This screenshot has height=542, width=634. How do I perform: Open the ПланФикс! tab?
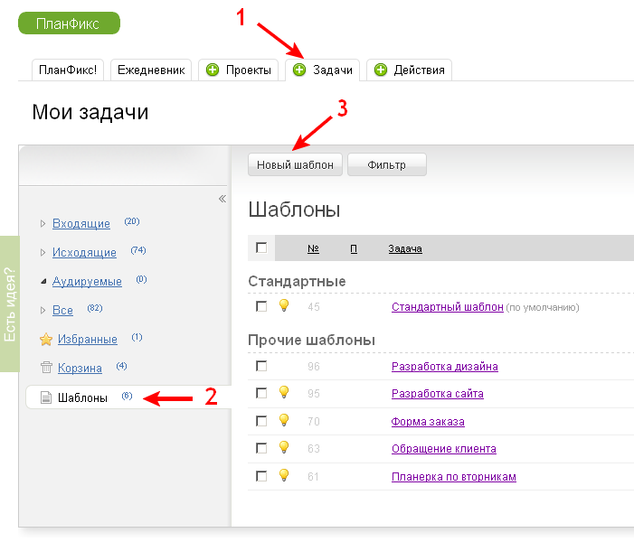[68, 70]
